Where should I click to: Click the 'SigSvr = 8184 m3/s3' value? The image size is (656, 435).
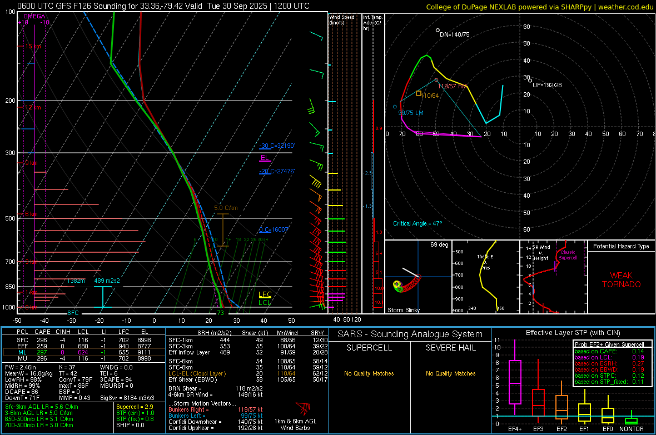coord(127,398)
